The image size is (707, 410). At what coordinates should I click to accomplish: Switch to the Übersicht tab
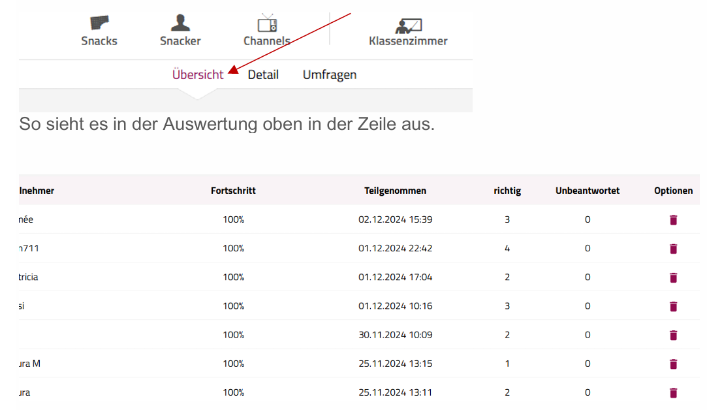coord(197,74)
